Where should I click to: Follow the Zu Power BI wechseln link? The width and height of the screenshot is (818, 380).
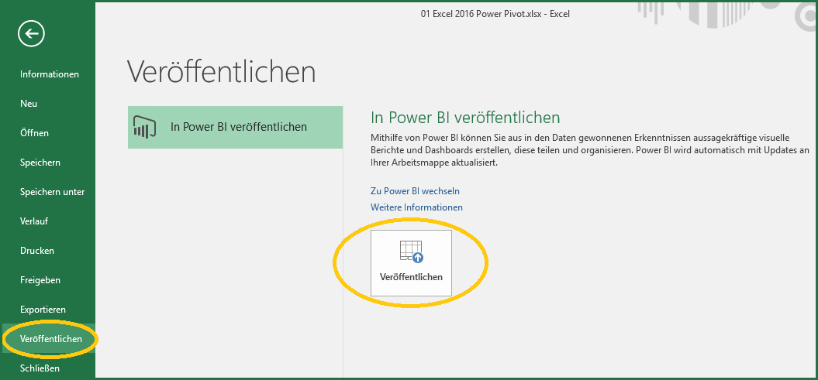coord(415,191)
